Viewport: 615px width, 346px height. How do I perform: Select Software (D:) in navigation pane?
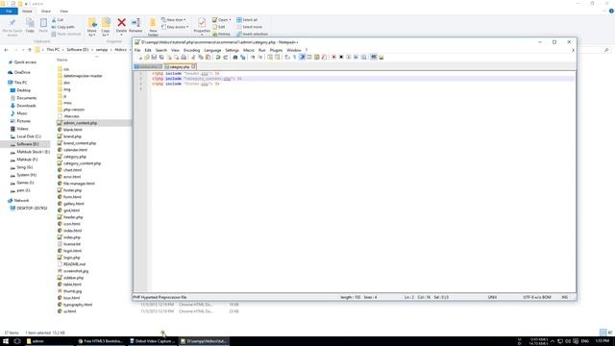pyautogui.click(x=28, y=144)
